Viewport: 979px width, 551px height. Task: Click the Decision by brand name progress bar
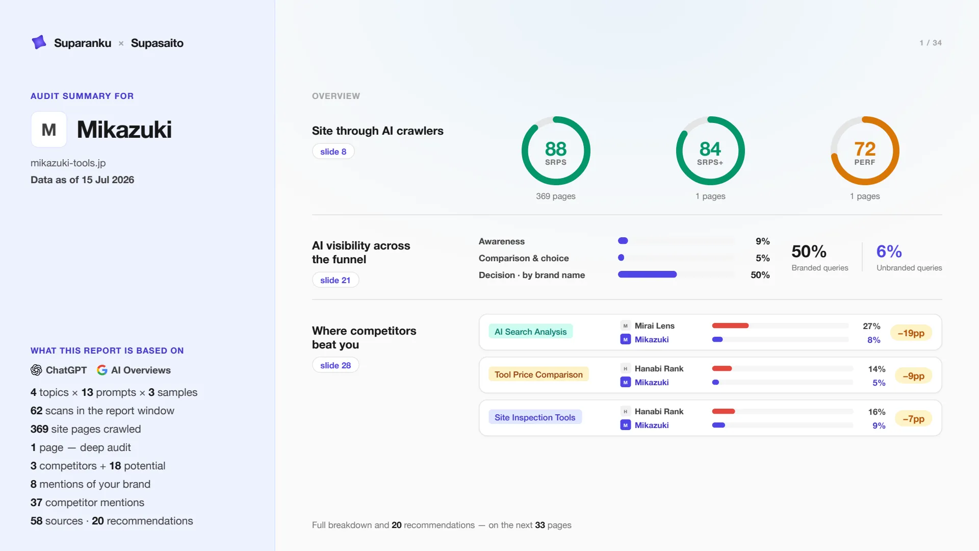676,274
